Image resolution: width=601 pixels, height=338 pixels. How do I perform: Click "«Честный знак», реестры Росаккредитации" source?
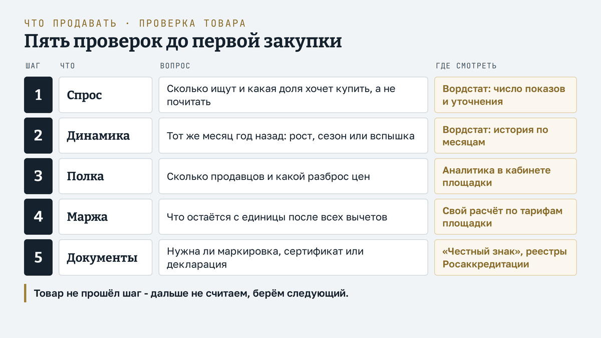point(505,257)
